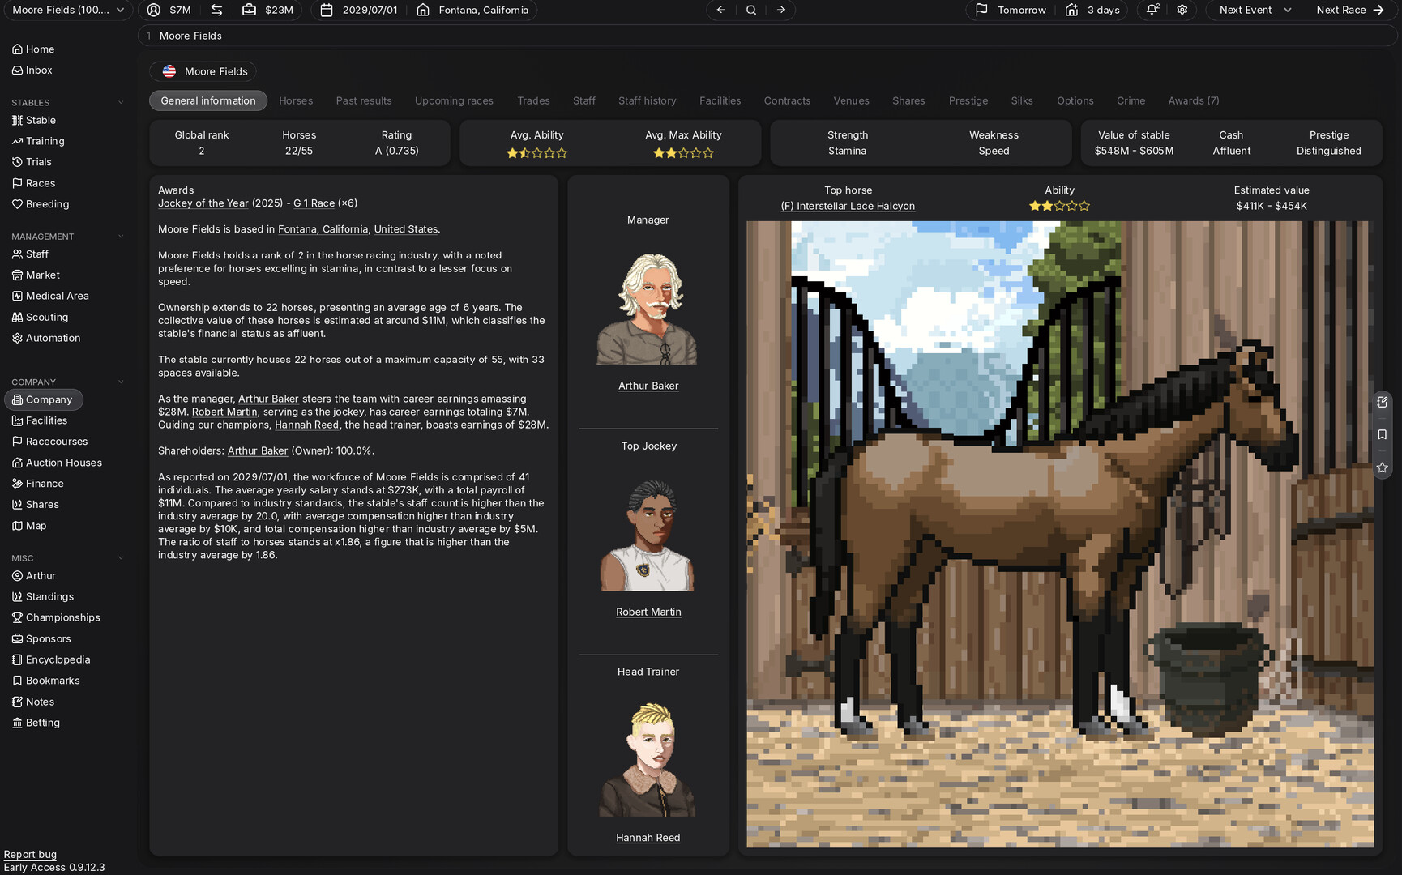Screen dimensions: 1402x875
Task: Collapse the MISC sidebar section
Action: [121, 558]
